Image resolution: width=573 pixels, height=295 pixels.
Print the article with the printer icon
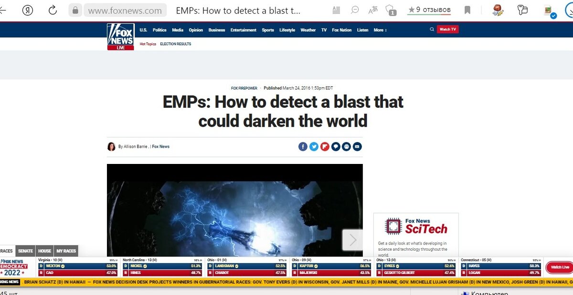pos(347,147)
